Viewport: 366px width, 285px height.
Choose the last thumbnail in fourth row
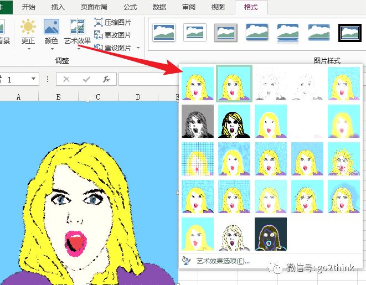tap(344, 196)
